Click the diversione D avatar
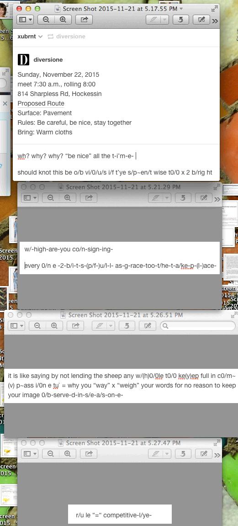This screenshot has width=238, height=526. coord(23,59)
